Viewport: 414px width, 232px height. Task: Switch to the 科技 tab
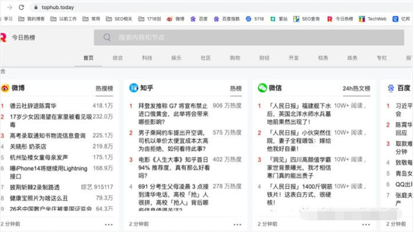(x=147, y=58)
